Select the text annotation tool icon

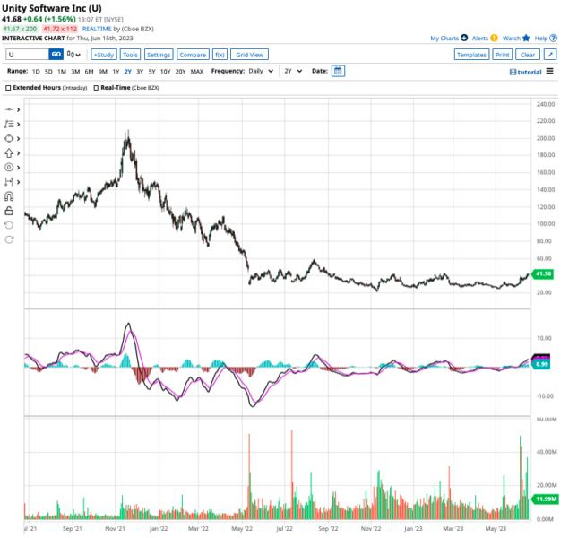(9, 124)
